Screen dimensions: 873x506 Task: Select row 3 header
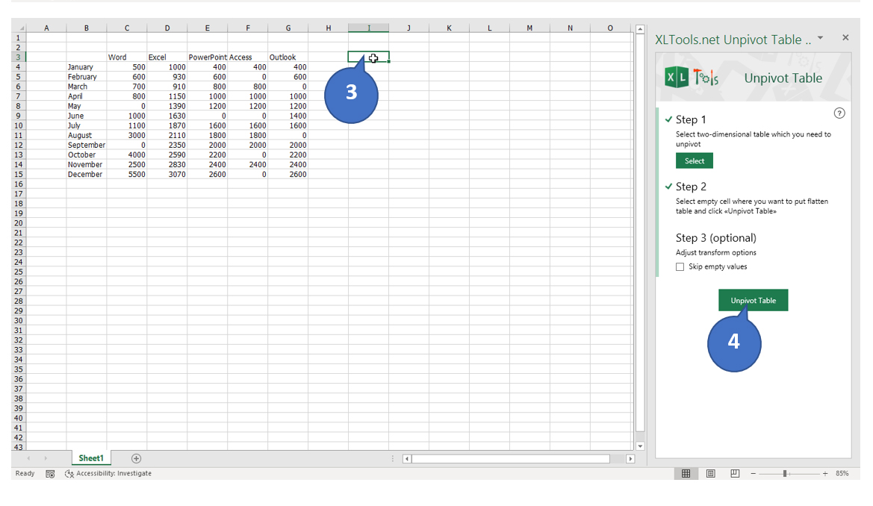pyautogui.click(x=19, y=57)
